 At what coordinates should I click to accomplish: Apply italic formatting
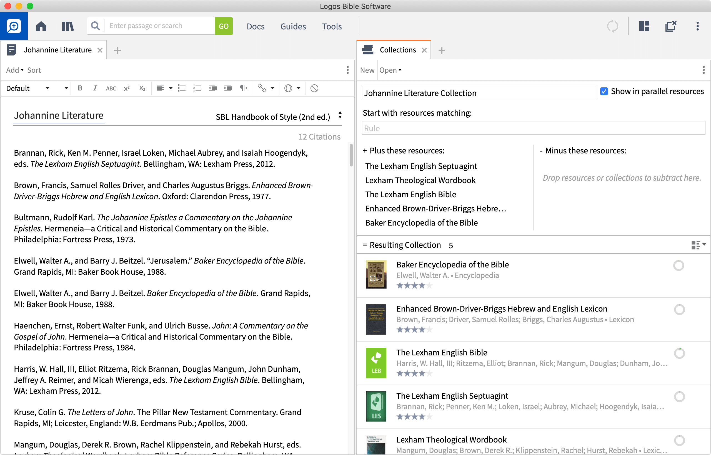pyautogui.click(x=95, y=88)
